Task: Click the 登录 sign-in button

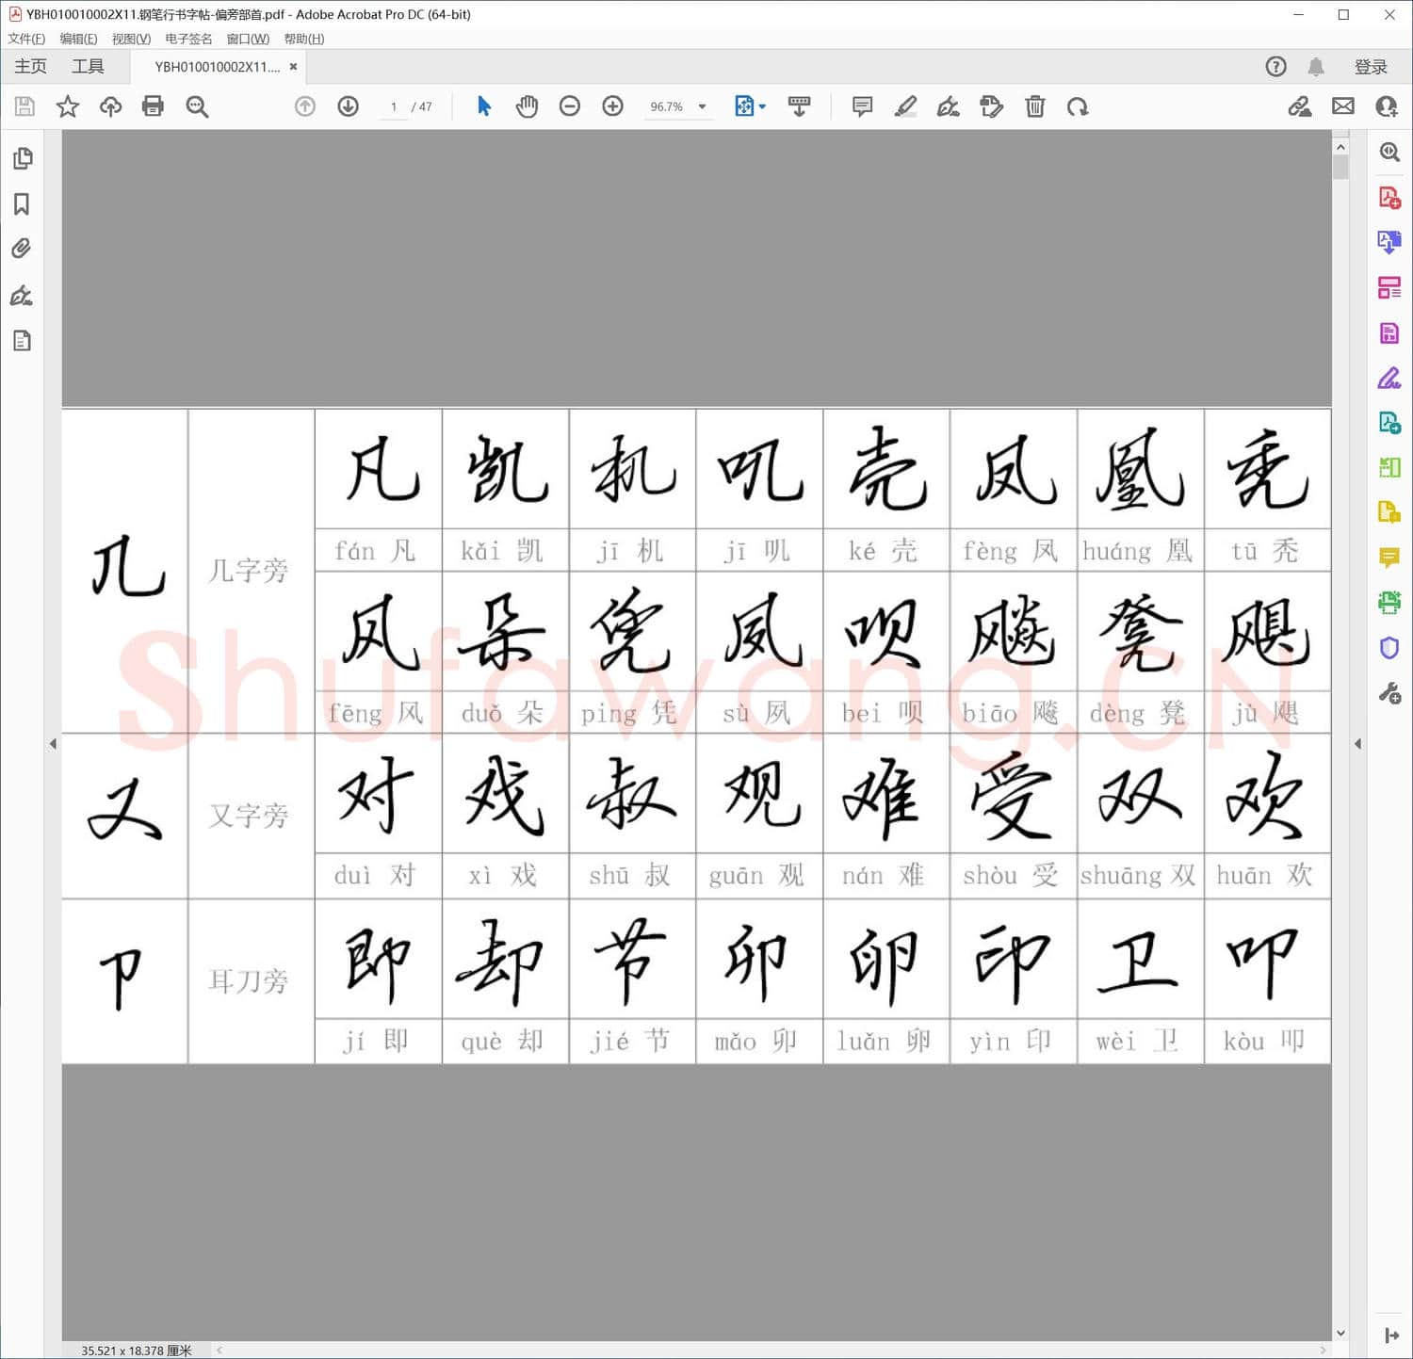Action: 1371,67
